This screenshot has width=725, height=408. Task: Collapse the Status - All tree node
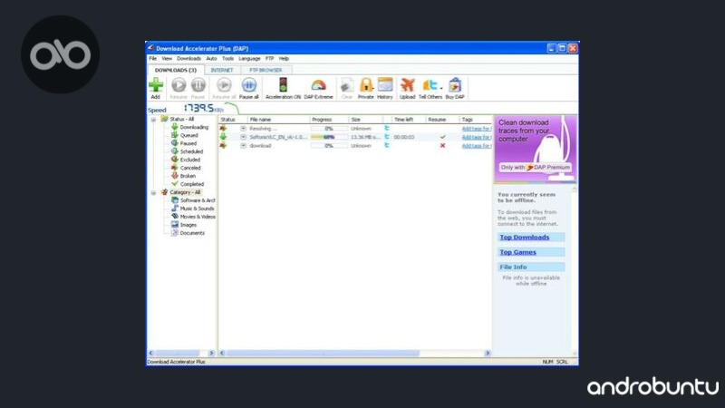pyautogui.click(x=153, y=120)
